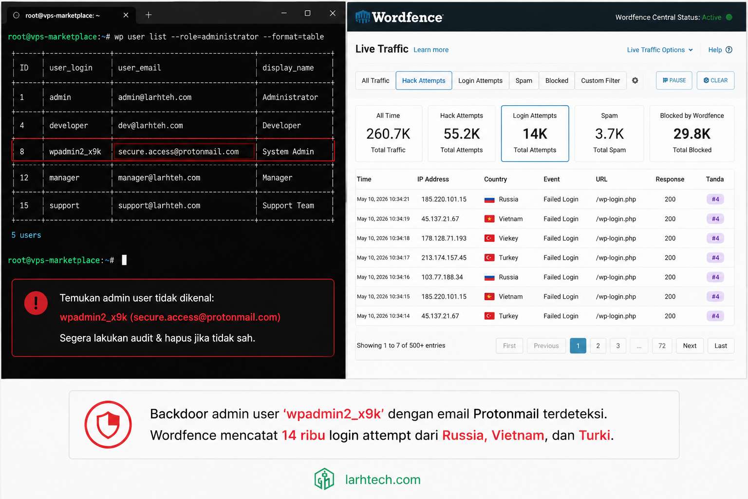Click secure.access@protonmail.com in terminal table
The height and width of the screenshot is (499, 748).
pos(178,152)
